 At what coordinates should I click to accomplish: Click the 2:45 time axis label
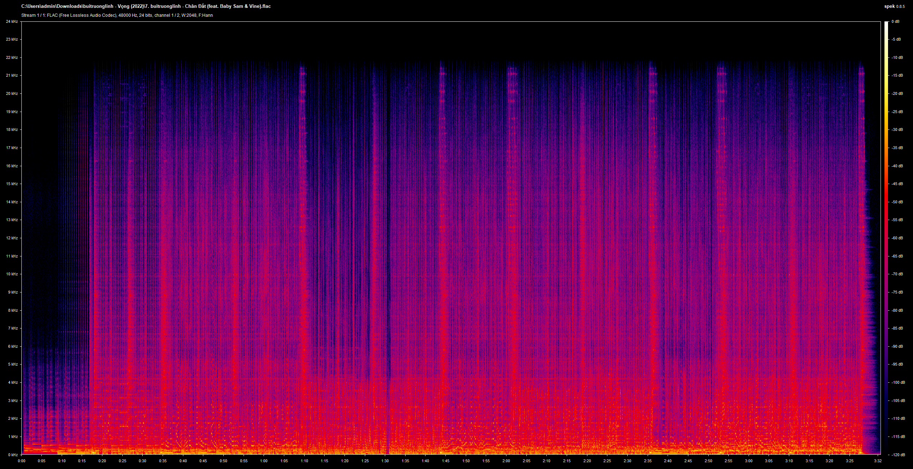point(688,461)
